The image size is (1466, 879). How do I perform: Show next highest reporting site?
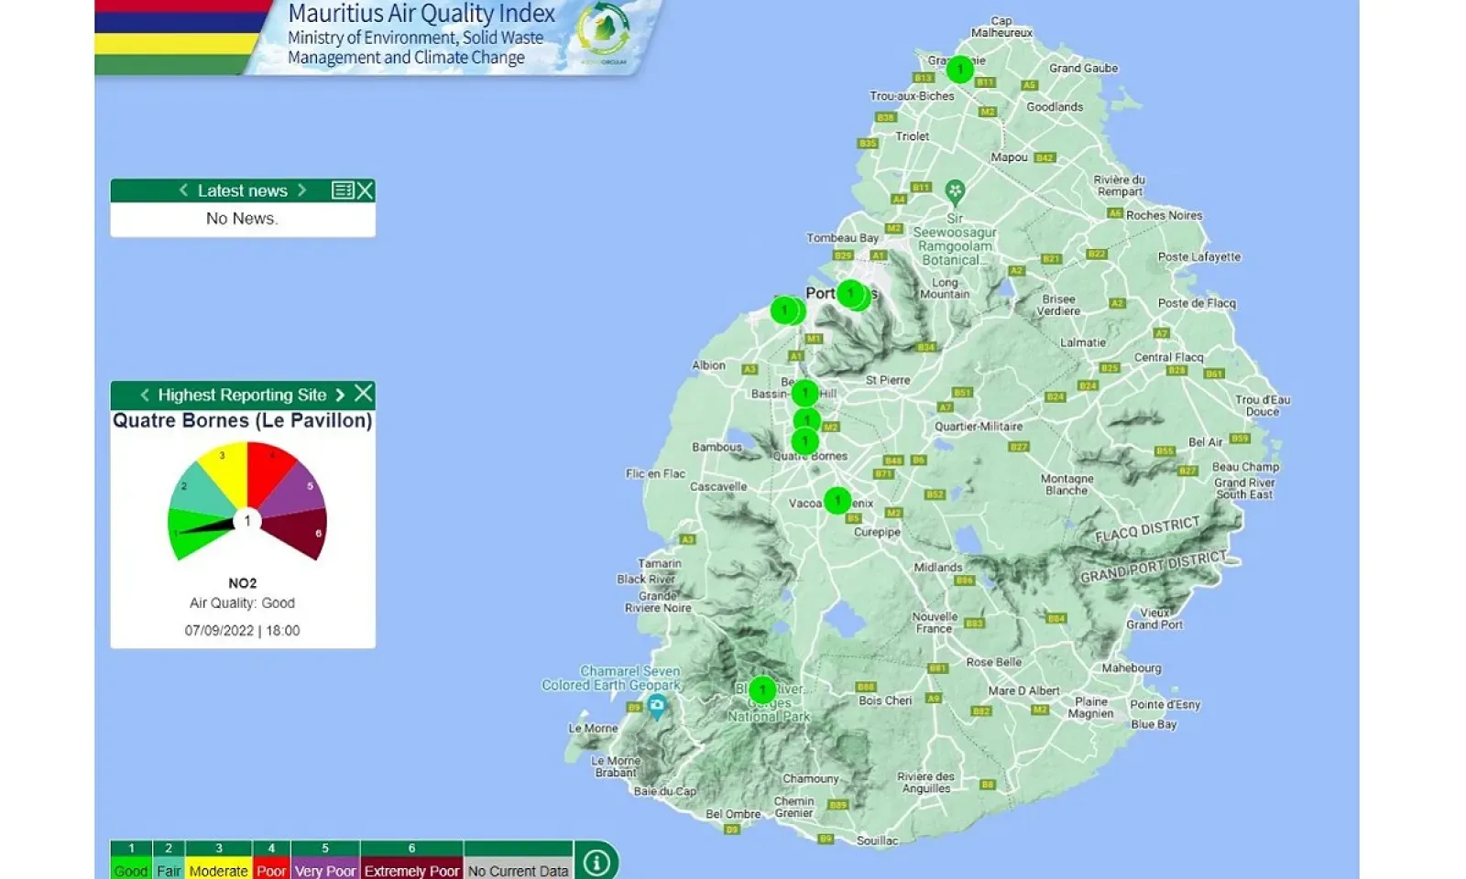340,395
